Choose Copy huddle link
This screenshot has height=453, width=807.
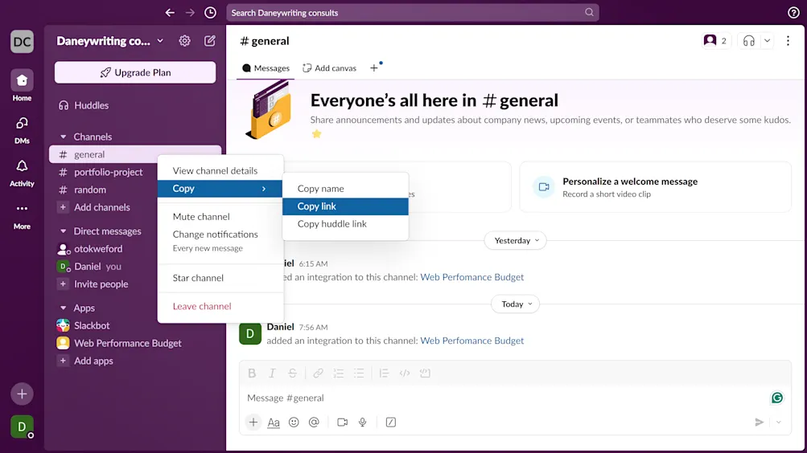pos(345,224)
